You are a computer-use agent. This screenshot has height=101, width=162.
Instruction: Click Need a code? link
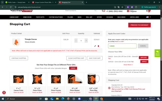click(119, 41)
